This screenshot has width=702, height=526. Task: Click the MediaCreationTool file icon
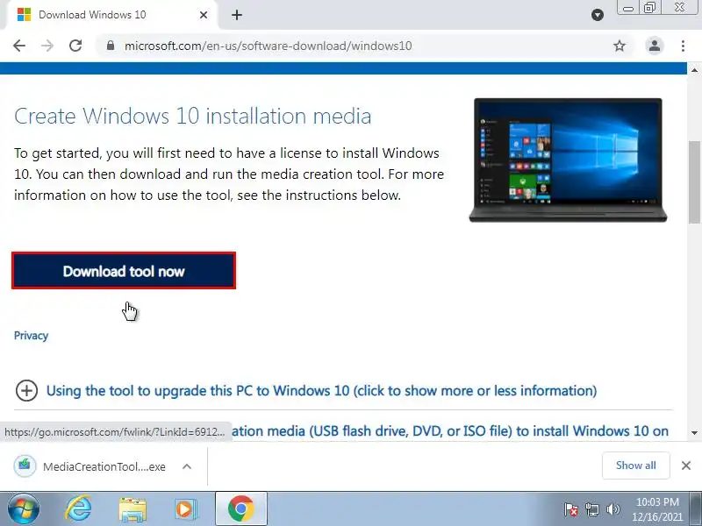pos(25,466)
